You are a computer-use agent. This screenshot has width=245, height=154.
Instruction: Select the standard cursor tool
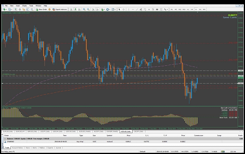click(120, 9)
